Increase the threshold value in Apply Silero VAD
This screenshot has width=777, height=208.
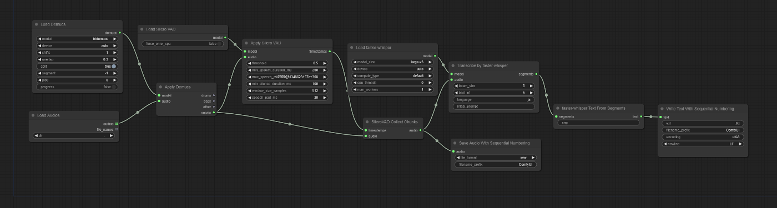[325, 63]
